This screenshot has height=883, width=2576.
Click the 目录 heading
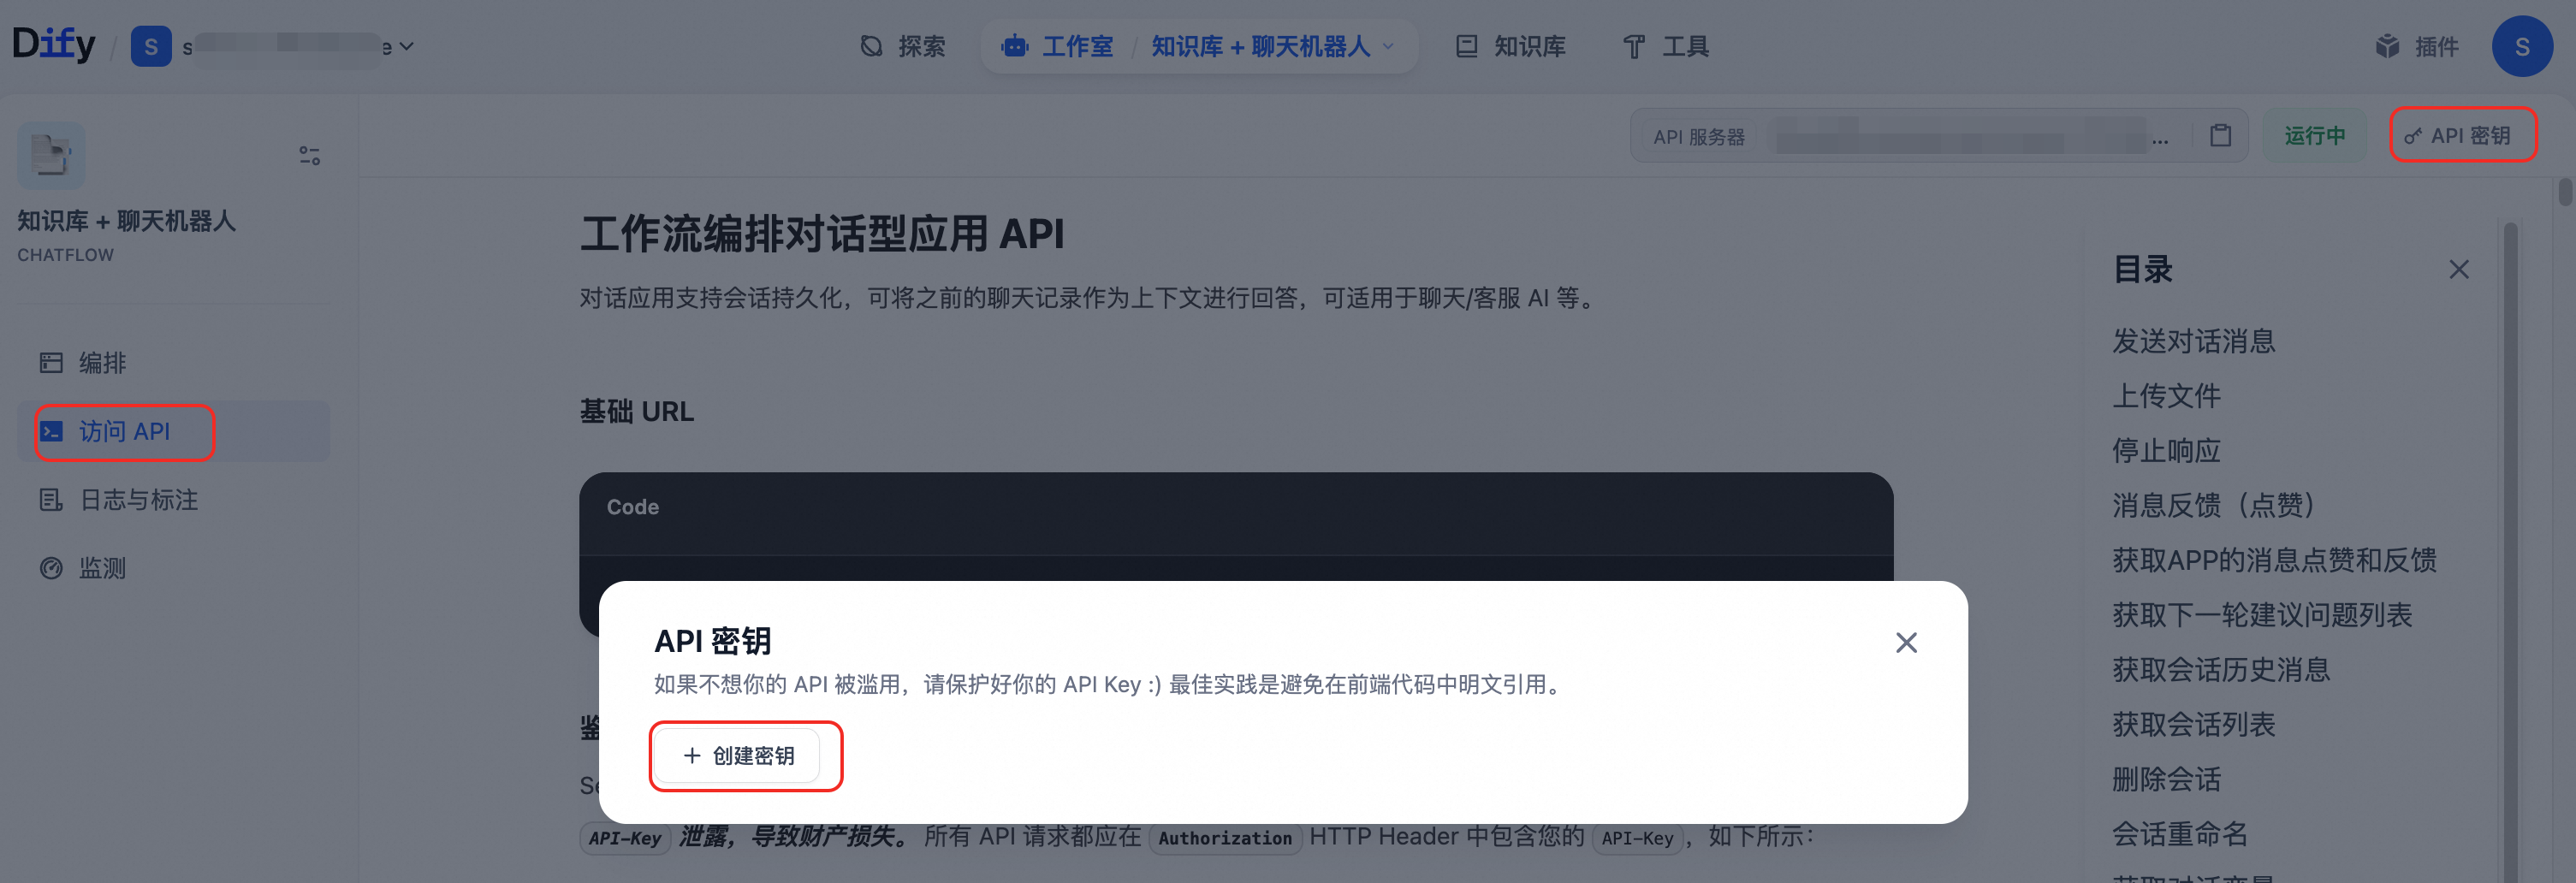2142,269
